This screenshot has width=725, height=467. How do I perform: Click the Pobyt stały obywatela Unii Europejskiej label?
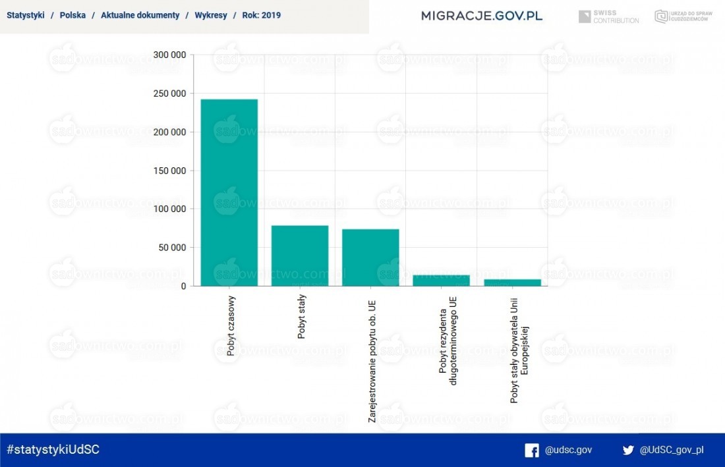click(x=519, y=350)
